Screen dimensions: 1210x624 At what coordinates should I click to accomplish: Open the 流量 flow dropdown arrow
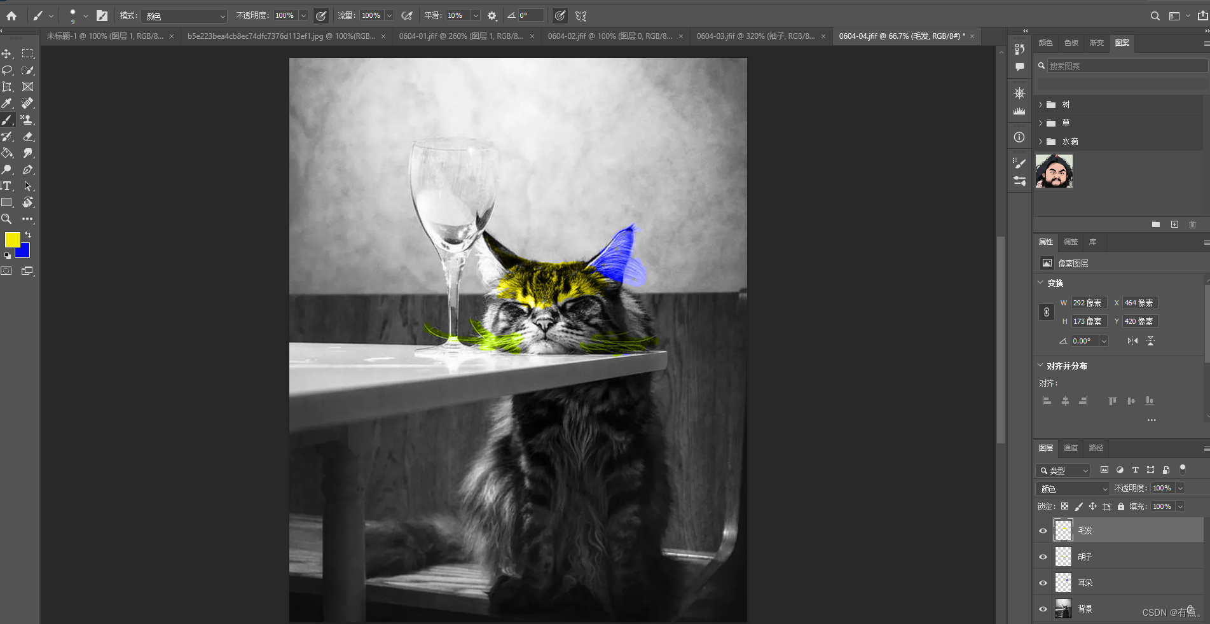pos(389,16)
